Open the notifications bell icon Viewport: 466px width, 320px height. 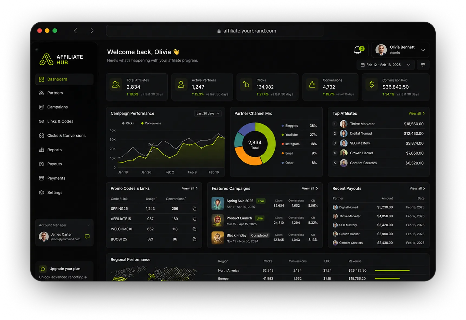click(358, 50)
